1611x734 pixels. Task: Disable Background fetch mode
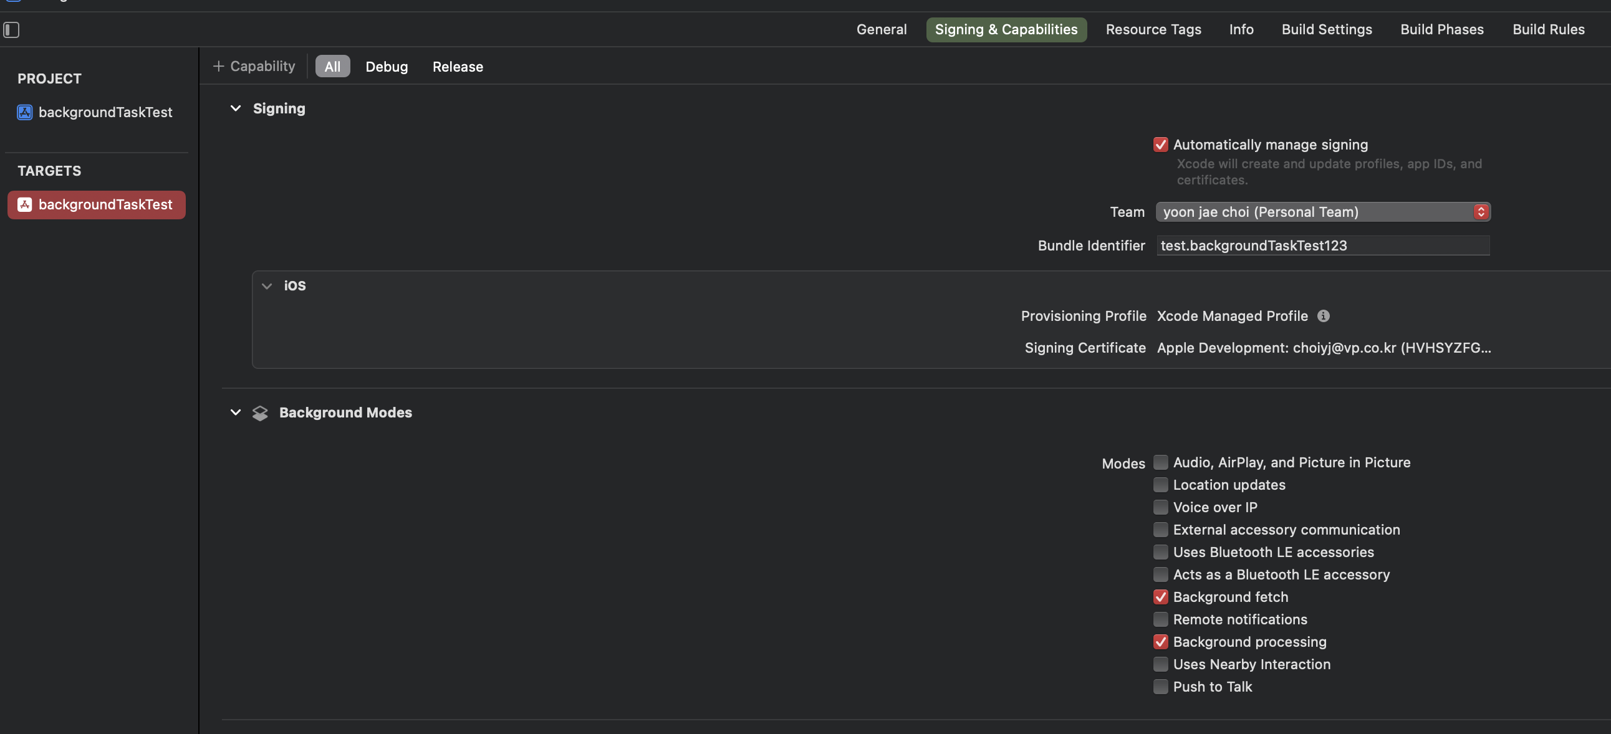1160,597
